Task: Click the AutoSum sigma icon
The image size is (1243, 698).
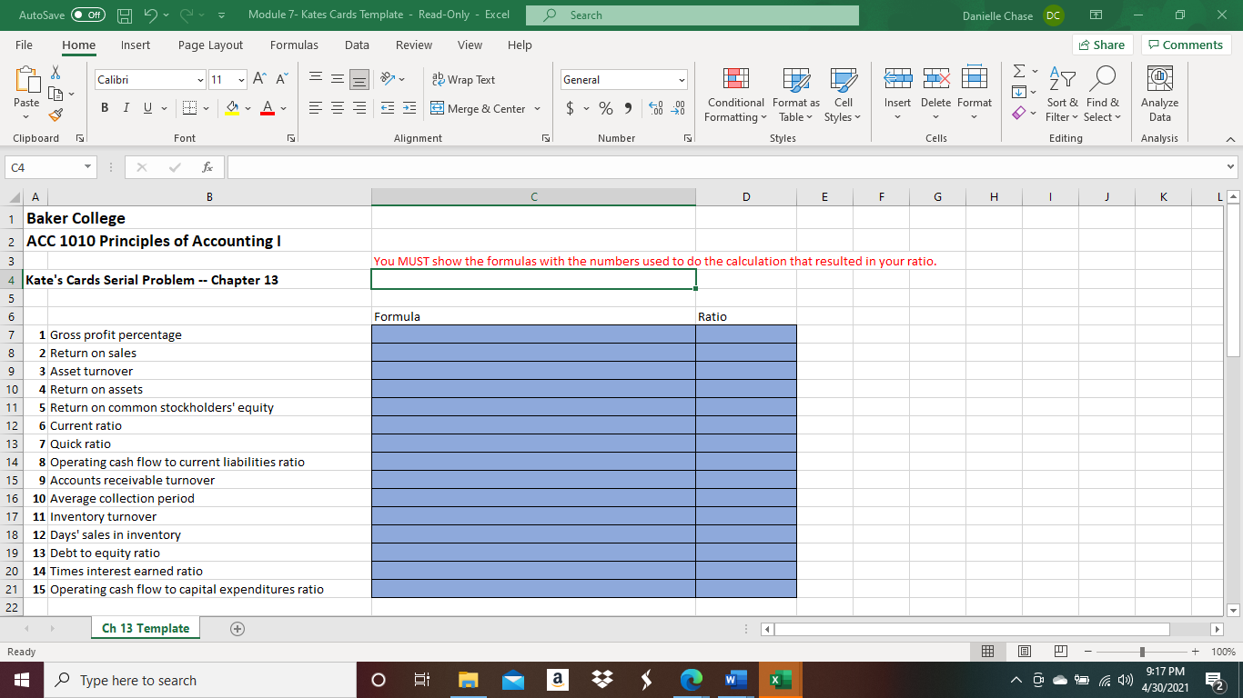Action: (x=1020, y=72)
